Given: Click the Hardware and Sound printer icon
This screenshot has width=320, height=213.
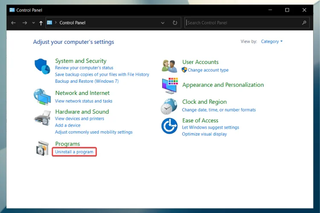Looking at the screenshot, I should [x=42, y=117].
